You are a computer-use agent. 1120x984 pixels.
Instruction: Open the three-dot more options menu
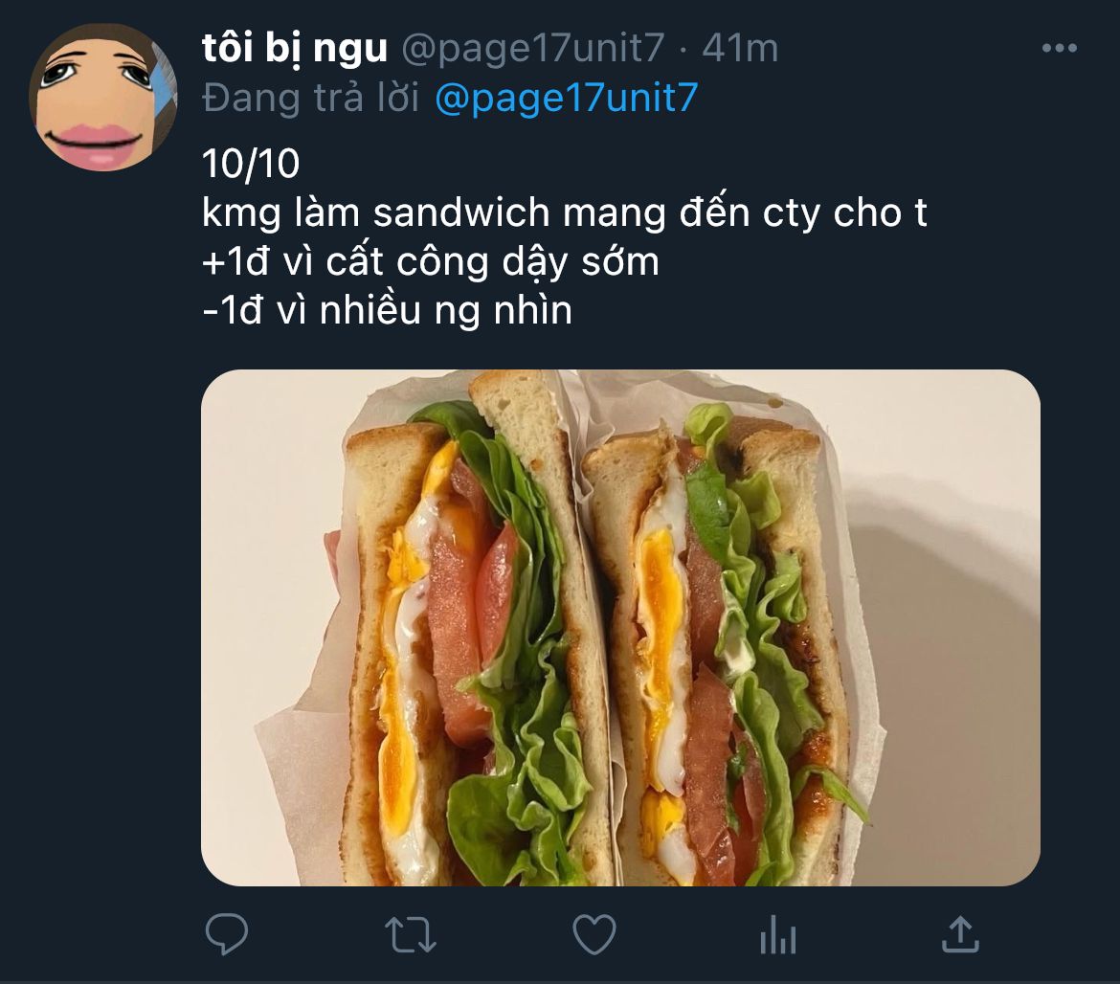click(x=1060, y=48)
